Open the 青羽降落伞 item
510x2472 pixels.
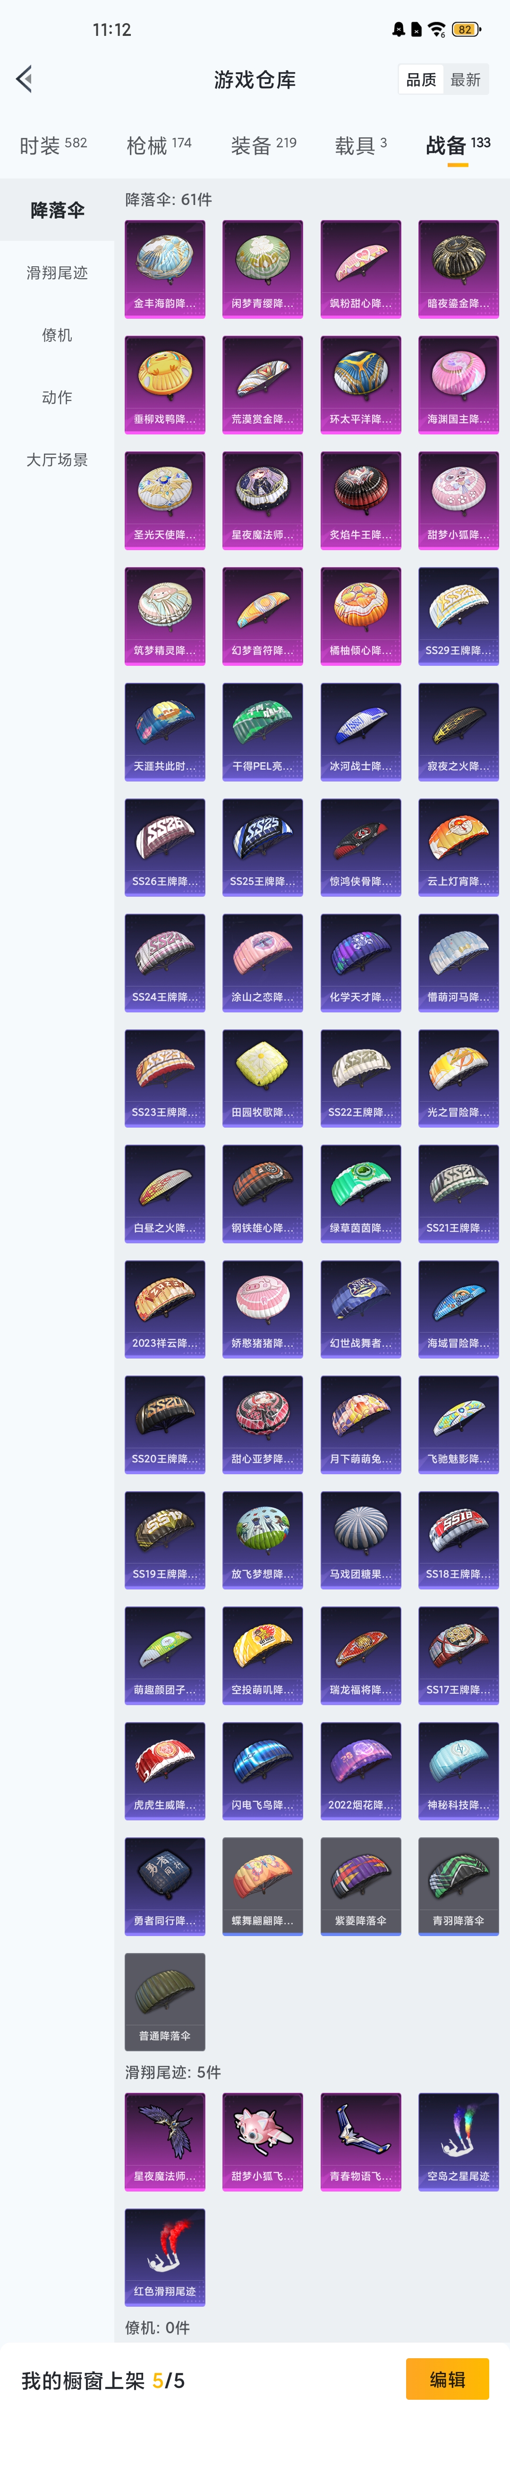458,1886
